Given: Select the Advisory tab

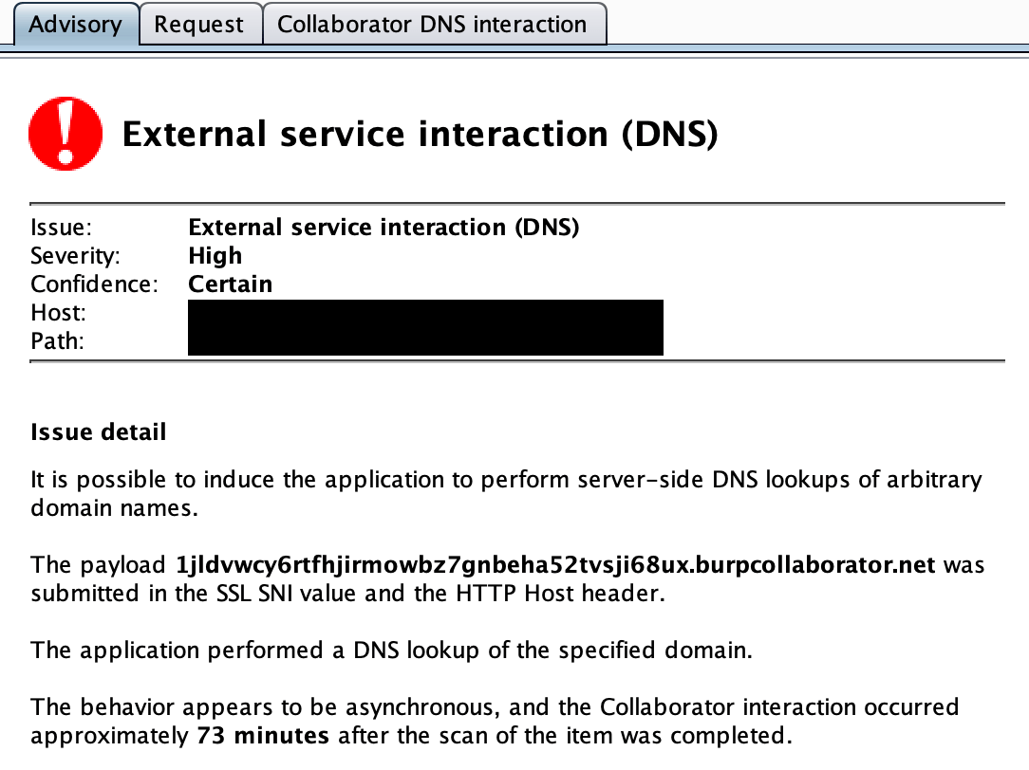Looking at the screenshot, I should point(76,24).
